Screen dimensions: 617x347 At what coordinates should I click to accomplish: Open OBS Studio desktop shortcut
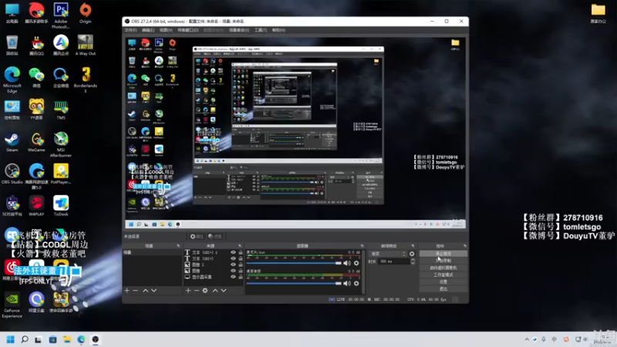click(12, 174)
